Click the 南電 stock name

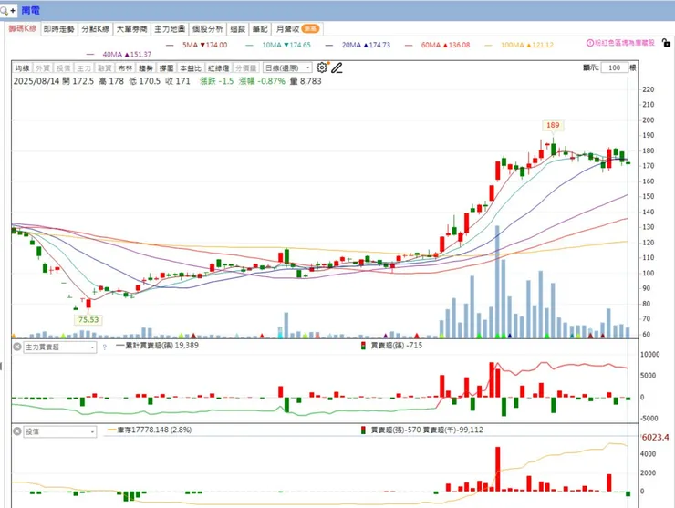pyautogui.click(x=30, y=10)
